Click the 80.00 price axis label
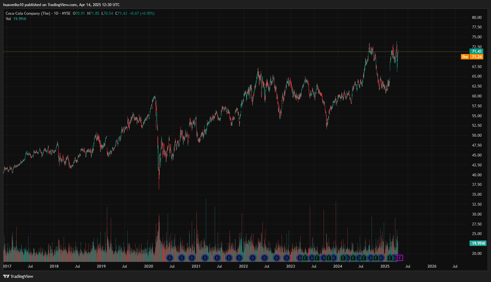 click(x=477, y=18)
